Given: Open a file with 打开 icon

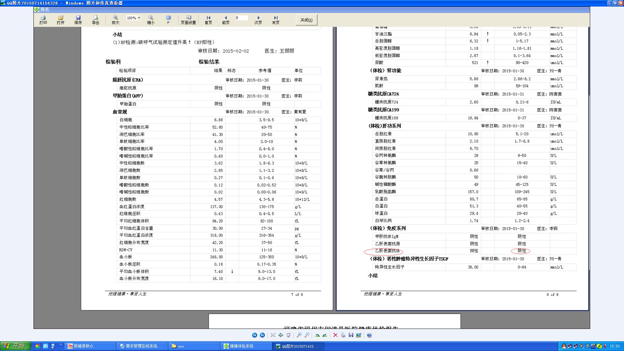Looking at the screenshot, I should pos(60,20).
